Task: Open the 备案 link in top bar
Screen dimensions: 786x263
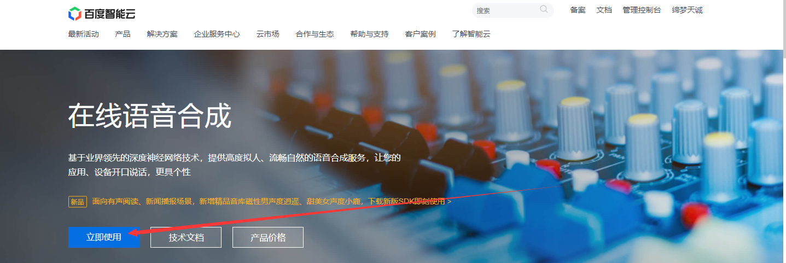Action: [578, 10]
